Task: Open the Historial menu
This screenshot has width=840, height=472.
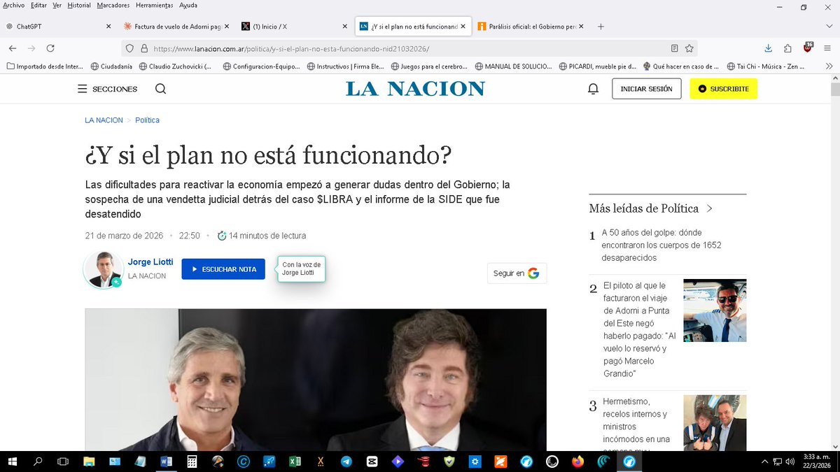Action: 79,6
